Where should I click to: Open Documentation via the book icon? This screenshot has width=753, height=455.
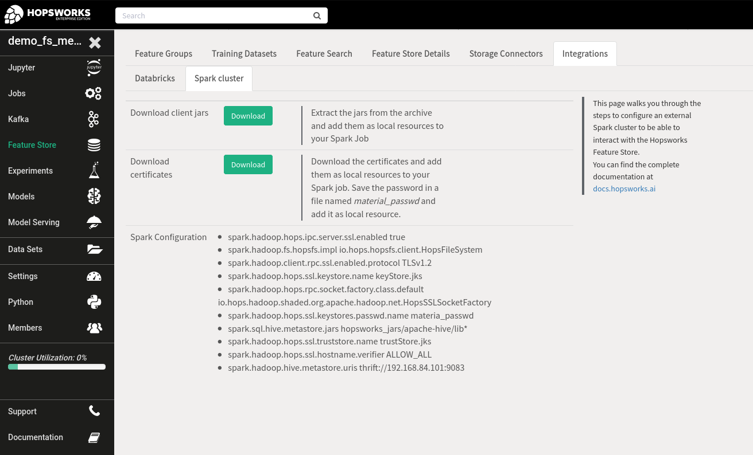coord(94,437)
